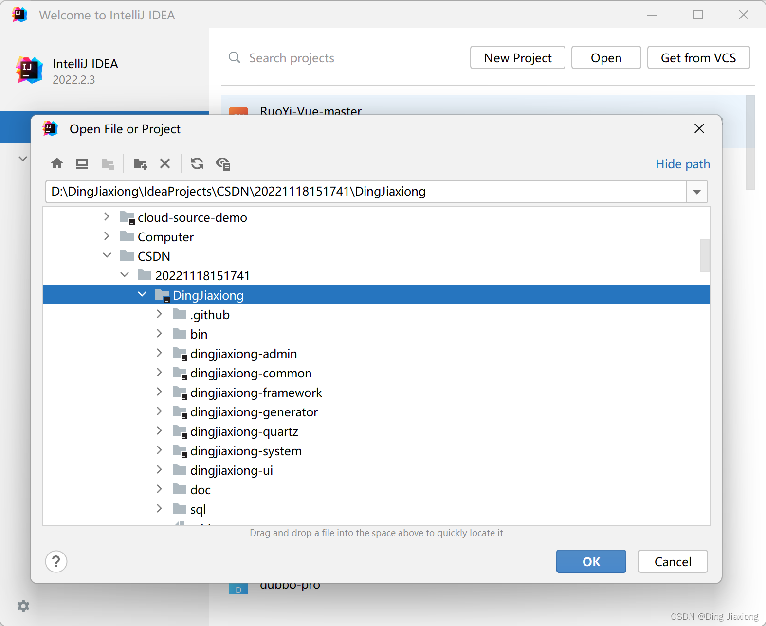Refresh the file tree
Viewport: 766px width, 626px height.
tap(197, 163)
